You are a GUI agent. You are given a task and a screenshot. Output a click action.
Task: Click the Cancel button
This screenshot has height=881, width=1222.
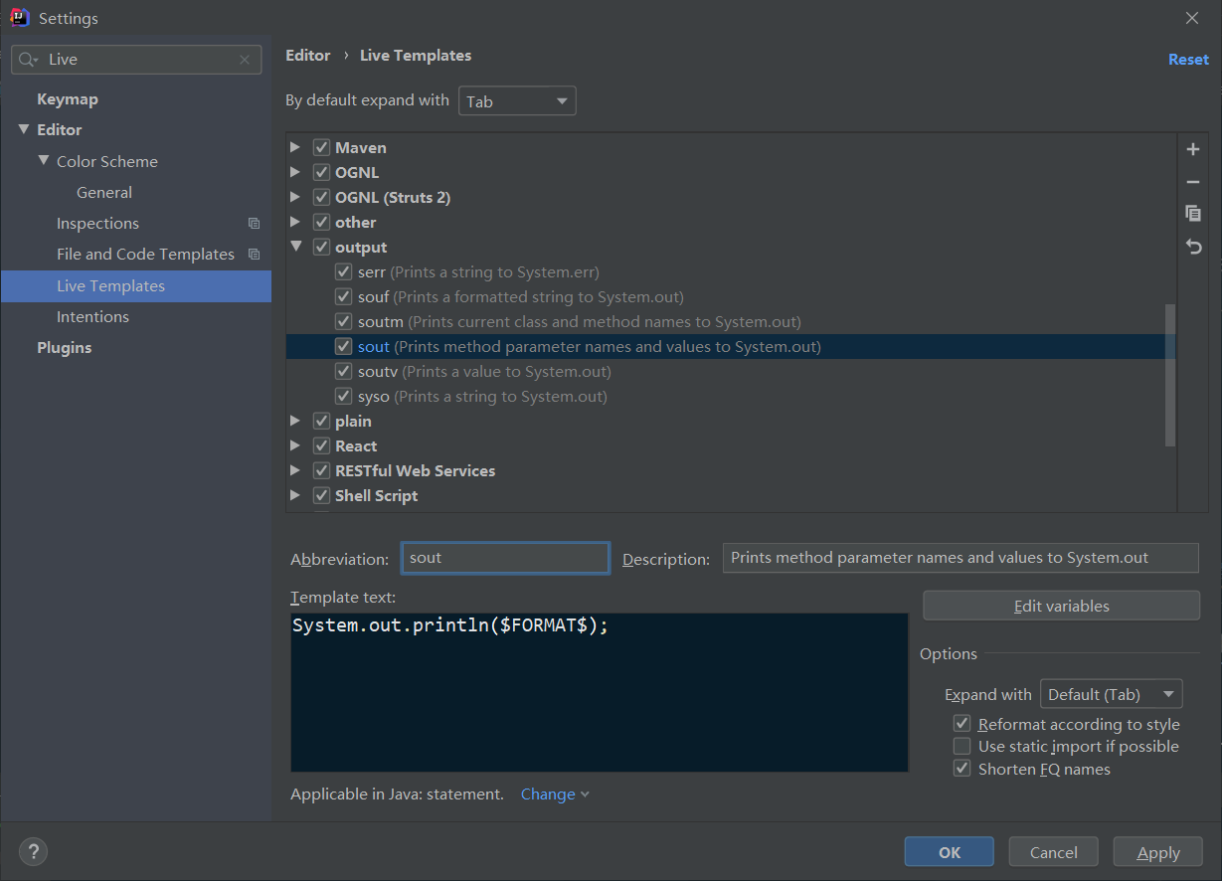tap(1054, 852)
